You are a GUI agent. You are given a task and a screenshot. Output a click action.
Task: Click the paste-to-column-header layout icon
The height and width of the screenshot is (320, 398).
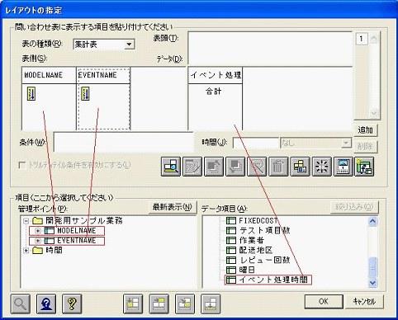159,304
